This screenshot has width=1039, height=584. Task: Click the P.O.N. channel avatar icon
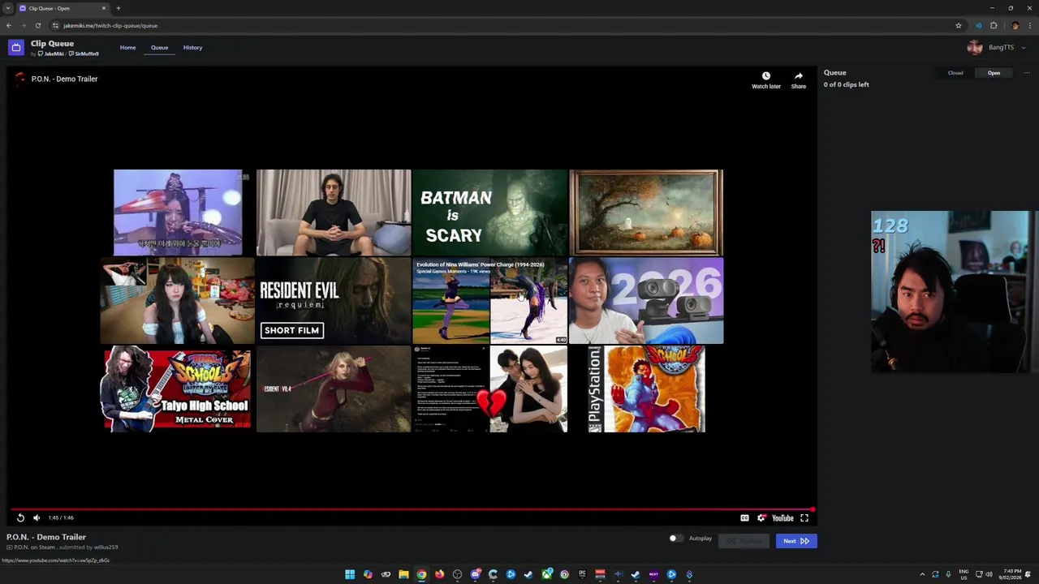click(x=20, y=79)
